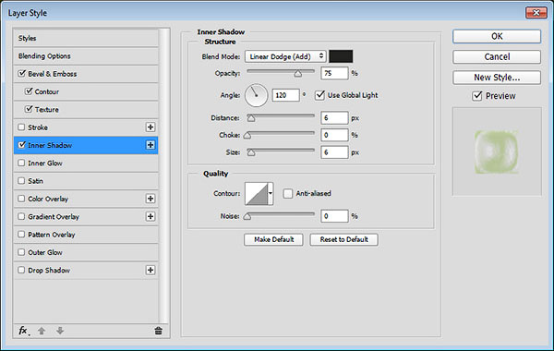Toggle the Preview checkbox
The image size is (554, 351).
click(477, 96)
